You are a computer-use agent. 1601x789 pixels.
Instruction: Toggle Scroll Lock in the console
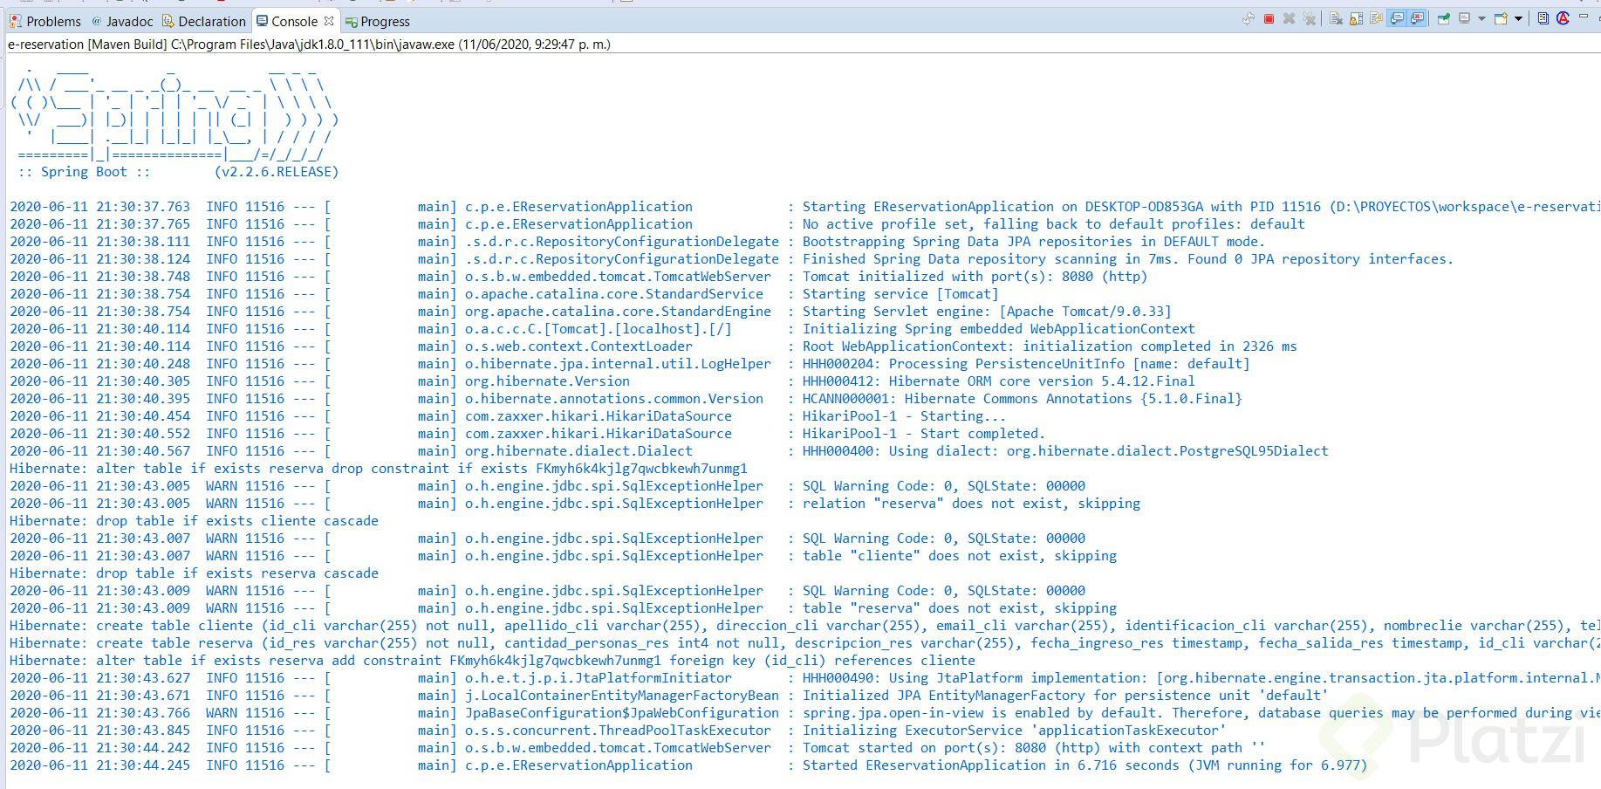[x=1356, y=18]
